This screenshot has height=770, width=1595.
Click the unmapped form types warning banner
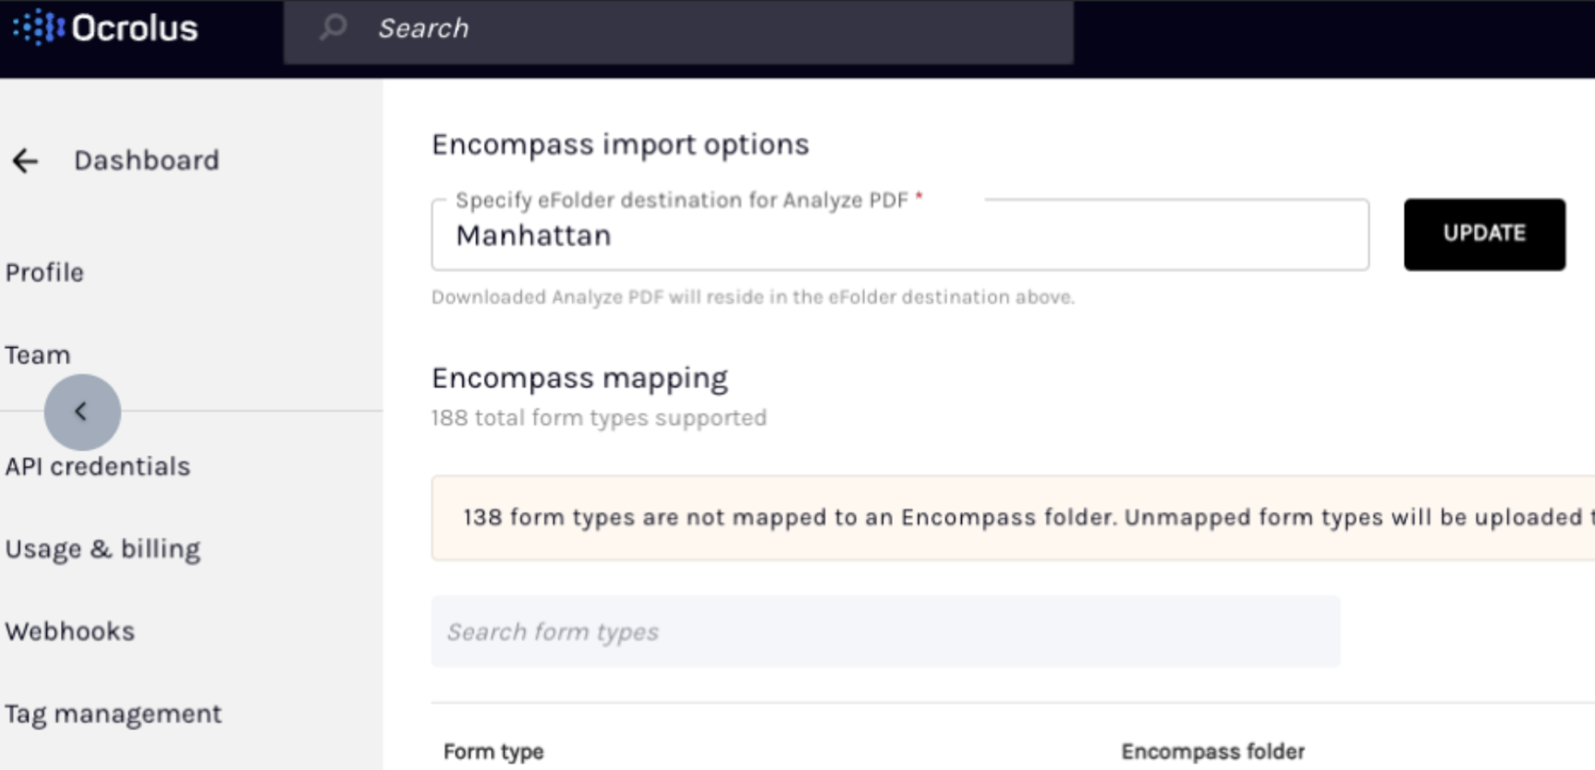(1013, 517)
